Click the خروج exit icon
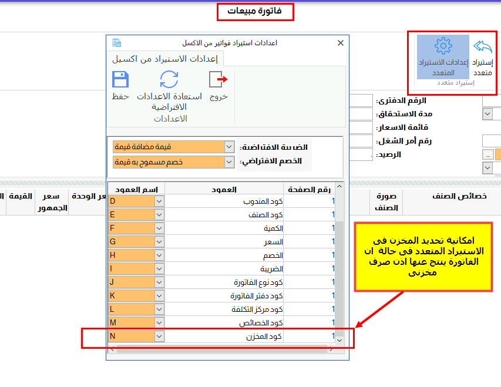This screenshot has width=501, height=387. (x=218, y=80)
